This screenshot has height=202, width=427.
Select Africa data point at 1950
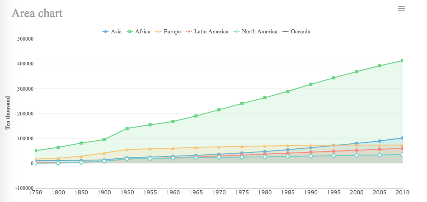tap(127, 129)
